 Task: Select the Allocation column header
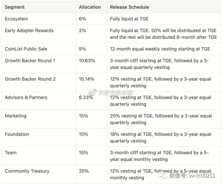pyautogui.click(x=90, y=7)
